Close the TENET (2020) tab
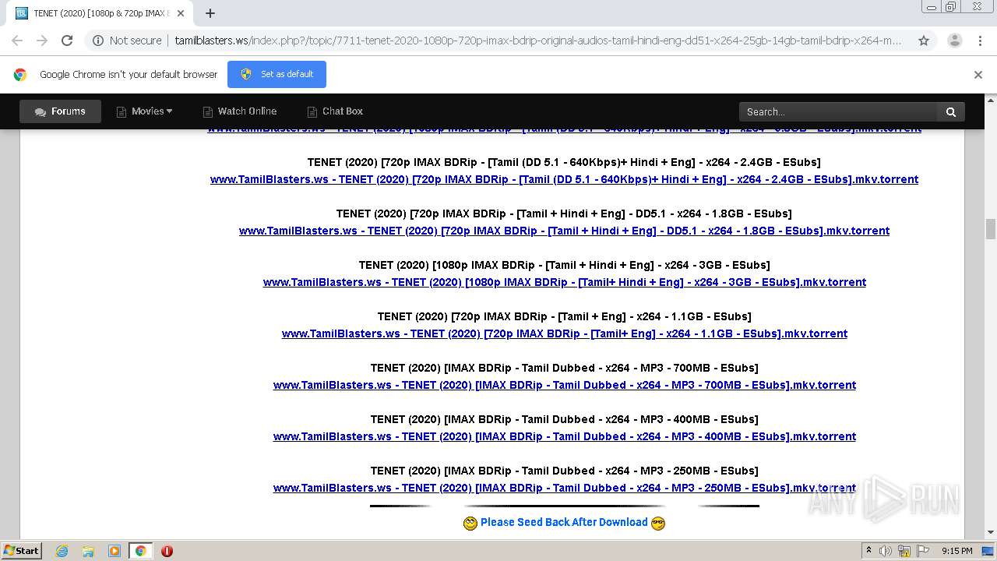 (181, 13)
